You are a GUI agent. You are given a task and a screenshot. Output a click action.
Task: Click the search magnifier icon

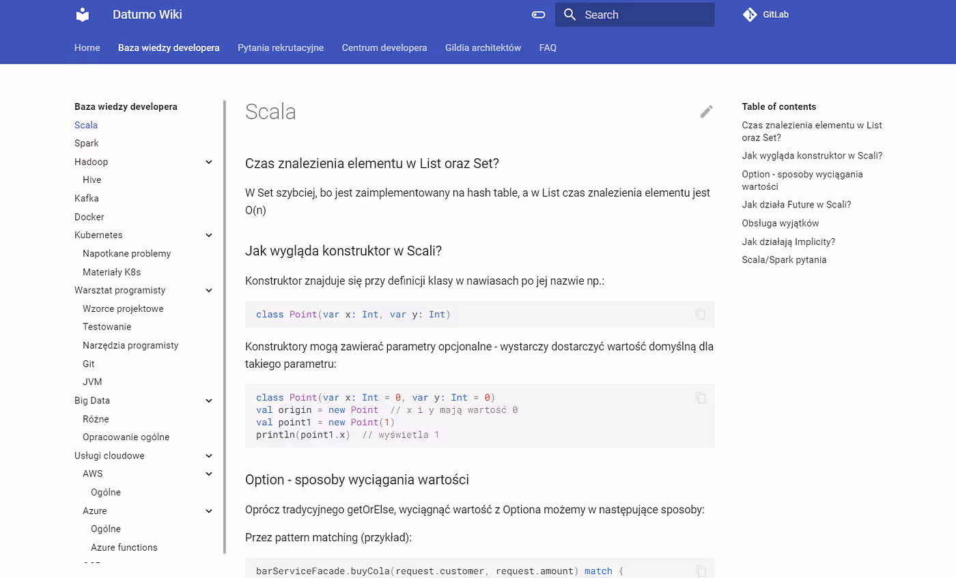click(570, 14)
